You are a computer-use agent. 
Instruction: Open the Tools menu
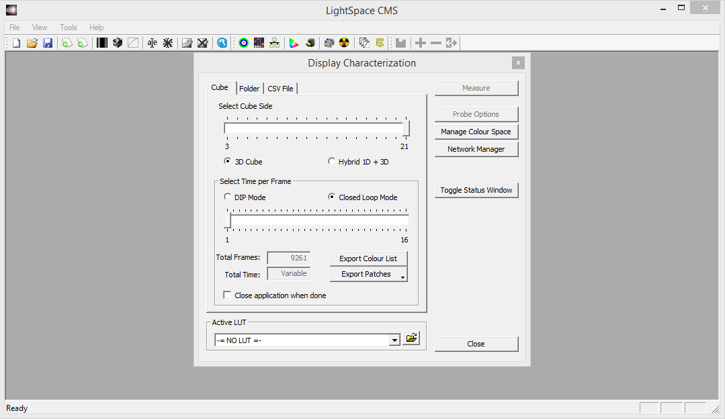coord(69,28)
